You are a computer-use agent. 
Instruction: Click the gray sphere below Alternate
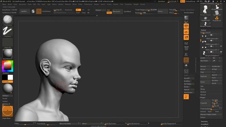point(7,89)
